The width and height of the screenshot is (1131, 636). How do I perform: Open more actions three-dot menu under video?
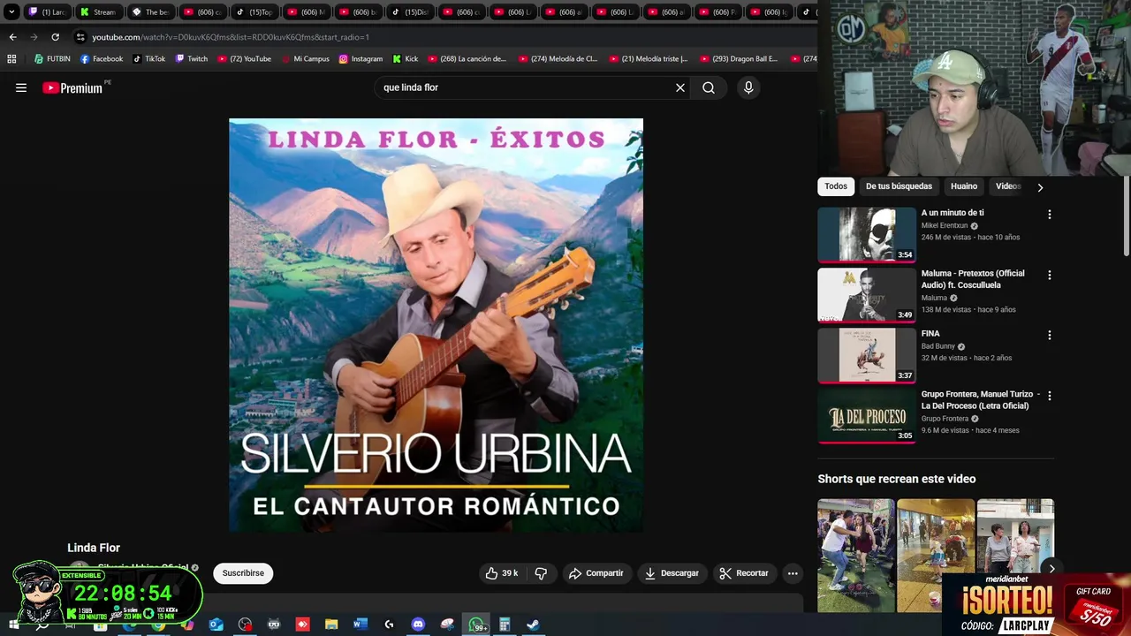pos(793,573)
